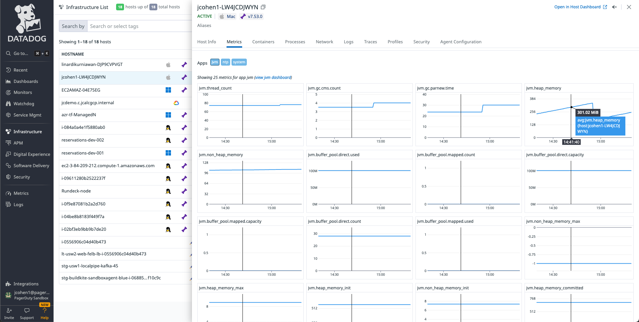Open Monitors in sidebar
The width and height of the screenshot is (639, 322).
click(x=23, y=92)
